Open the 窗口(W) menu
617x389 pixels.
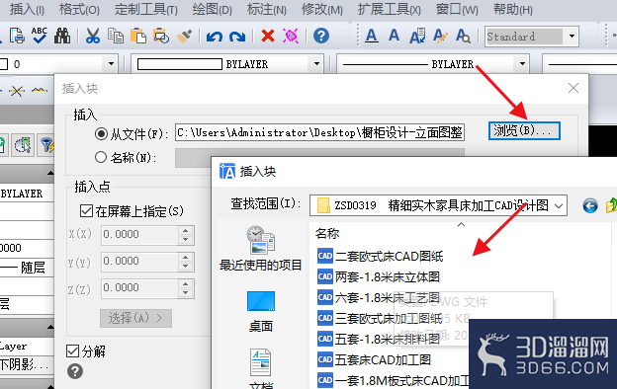(457, 9)
